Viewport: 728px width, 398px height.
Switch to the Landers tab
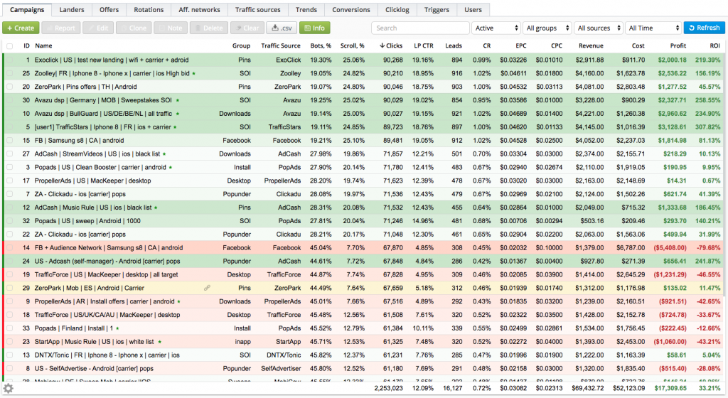72,10
